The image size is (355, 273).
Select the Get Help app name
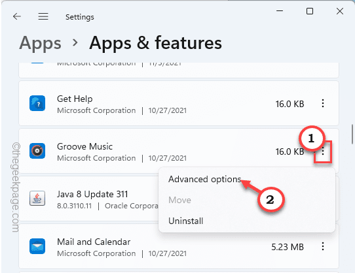point(75,99)
